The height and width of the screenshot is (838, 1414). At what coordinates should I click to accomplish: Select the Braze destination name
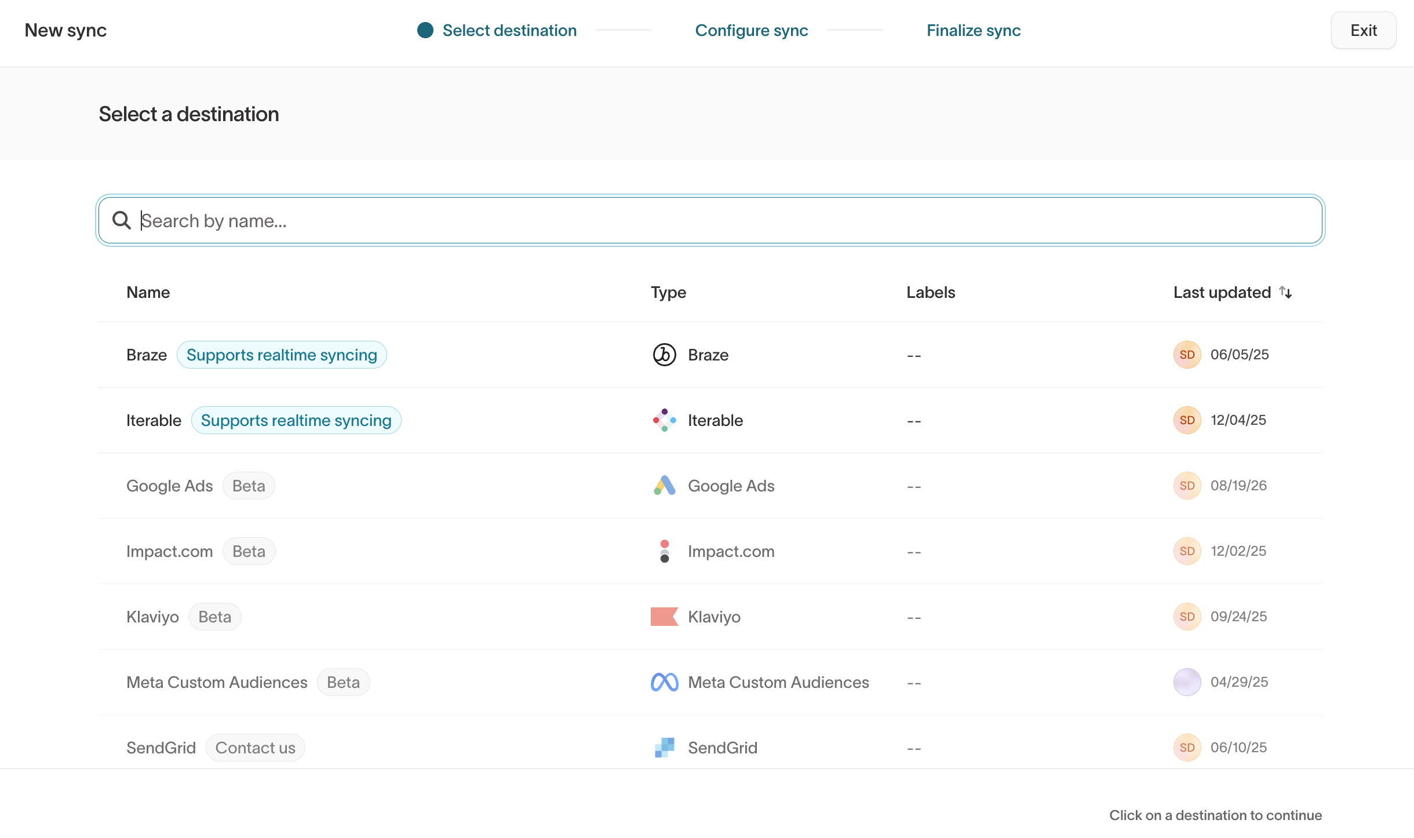pyautogui.click(x=147, y=355)
